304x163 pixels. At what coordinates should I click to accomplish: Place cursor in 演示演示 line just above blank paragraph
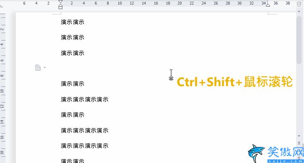point(72,53)
